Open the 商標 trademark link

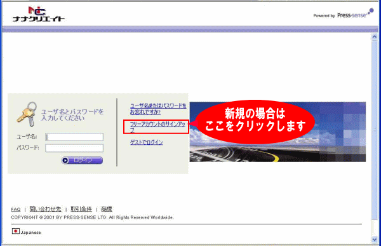107,209
